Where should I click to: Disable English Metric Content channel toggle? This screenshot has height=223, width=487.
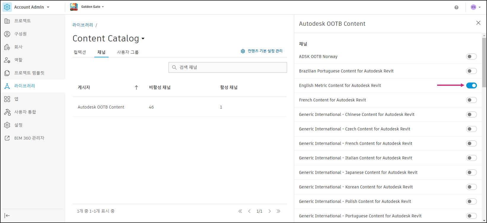pos(471,85)
